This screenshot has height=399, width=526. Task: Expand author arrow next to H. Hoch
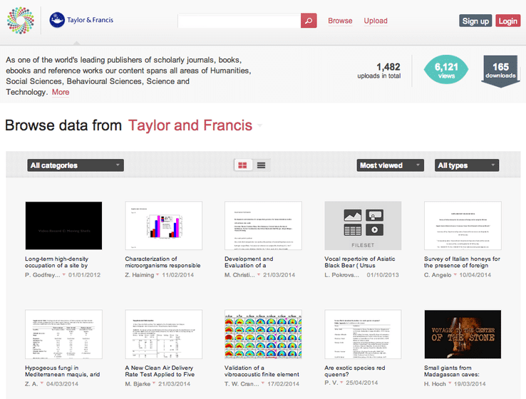tap(450, 383)
